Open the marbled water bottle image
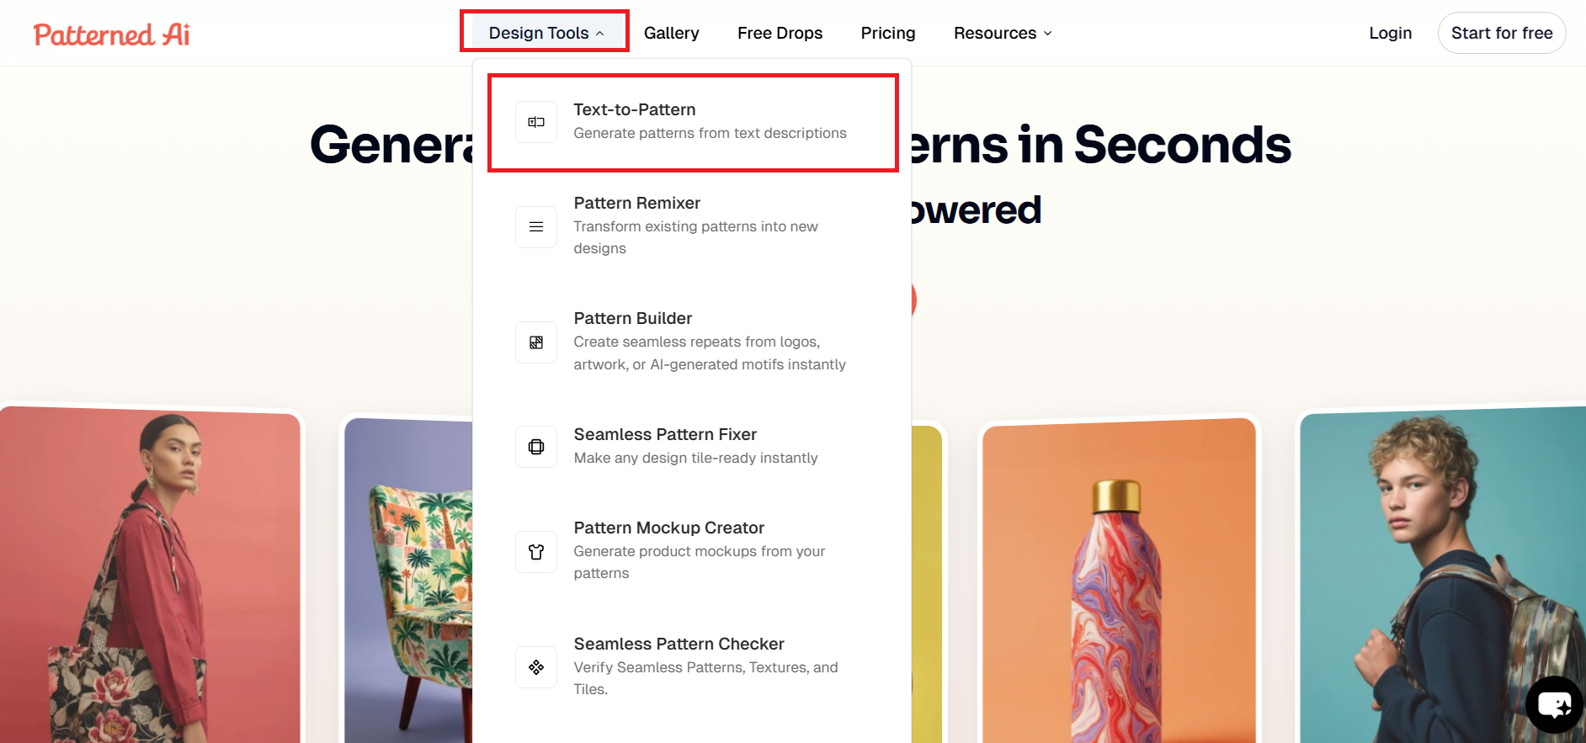Image resolution: width=1586 pixels, height=743 pixels. (x=1118, y=581)
